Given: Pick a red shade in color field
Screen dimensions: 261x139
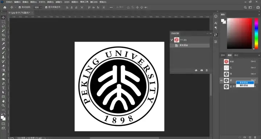Looking at the screenshot, I should click(239, 33).
